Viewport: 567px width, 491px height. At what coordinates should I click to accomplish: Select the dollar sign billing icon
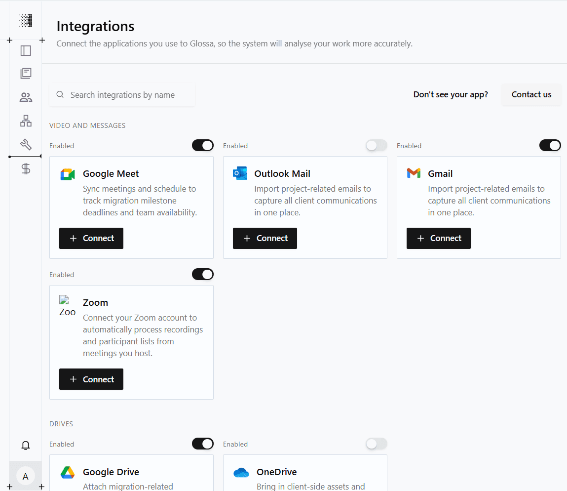(25, 168)
